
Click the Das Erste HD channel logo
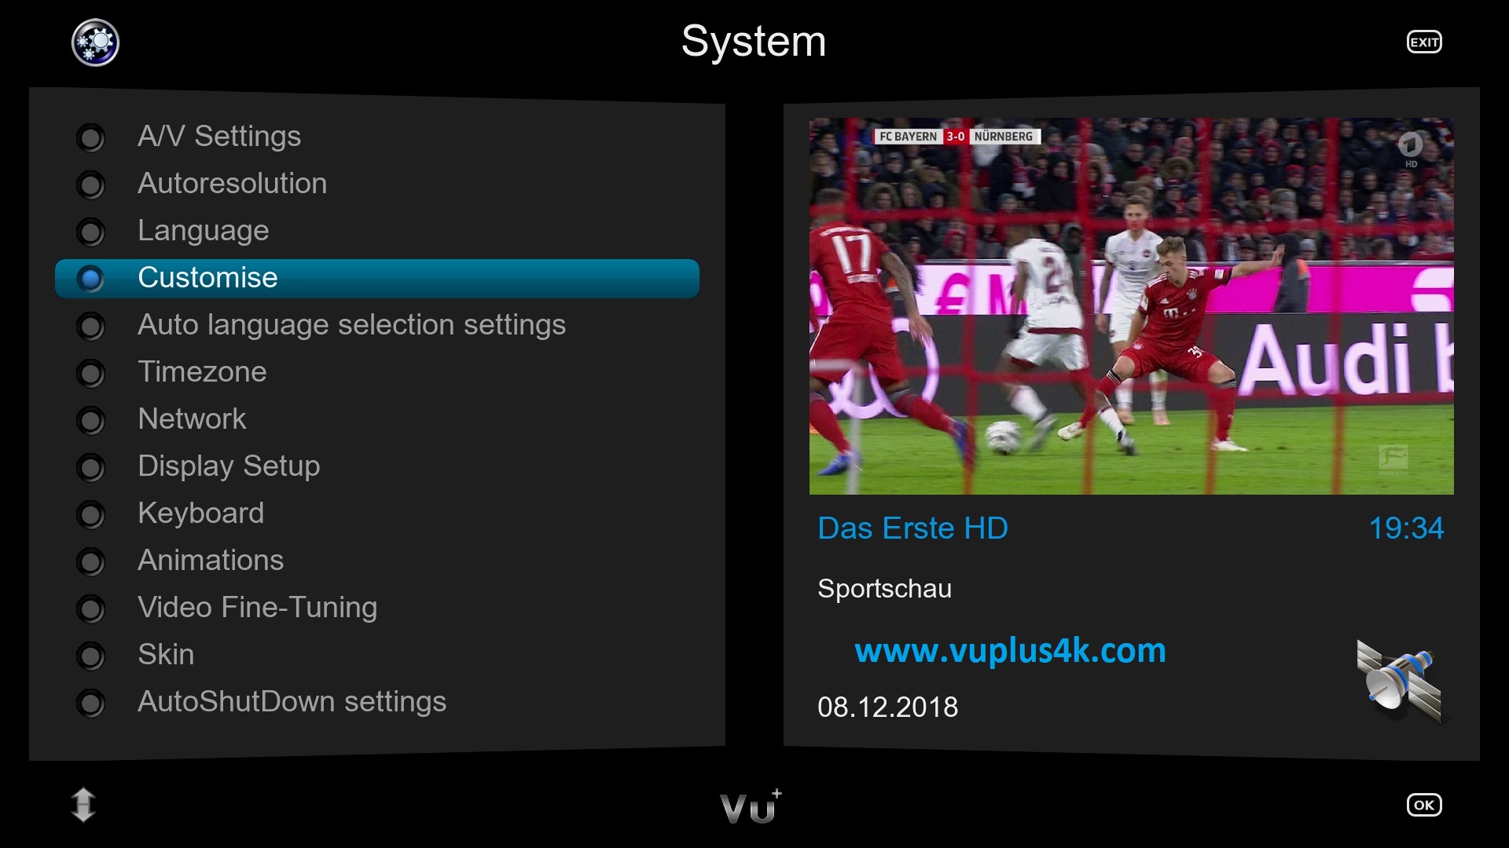coord(1410,148)
